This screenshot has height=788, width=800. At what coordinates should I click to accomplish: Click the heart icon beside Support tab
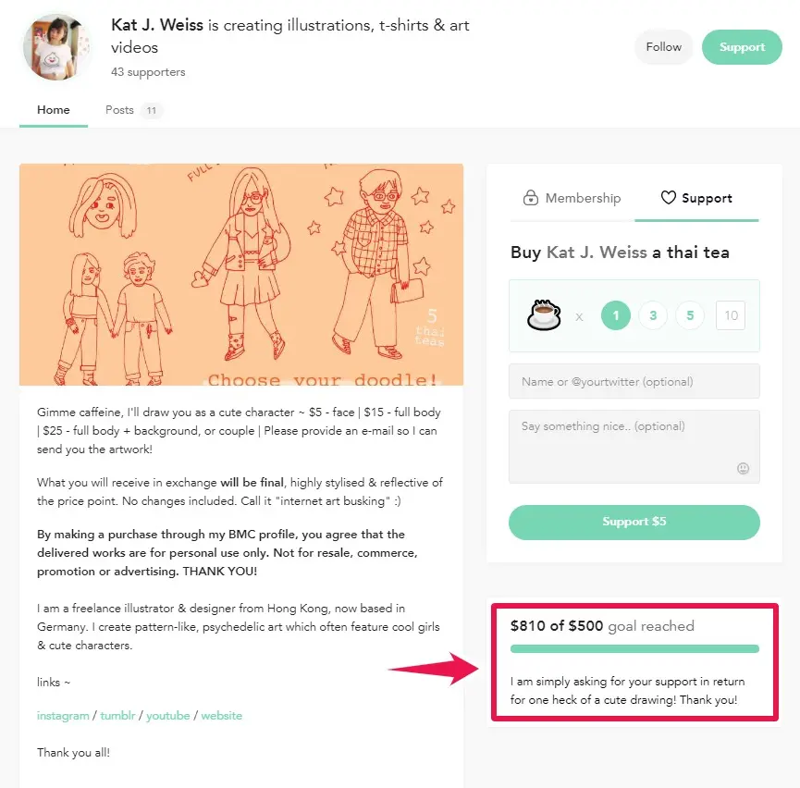coord(668,198)
